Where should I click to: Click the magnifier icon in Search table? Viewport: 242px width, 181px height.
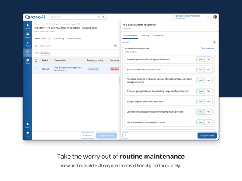click(36, 46)
